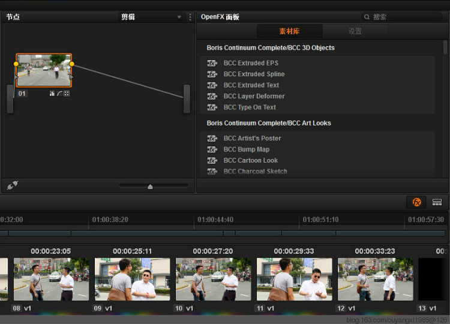Viewport: 450px width, 324px height.
Task: Click fx icon beside BCC Cartoon Look
Action: point(212,160)
